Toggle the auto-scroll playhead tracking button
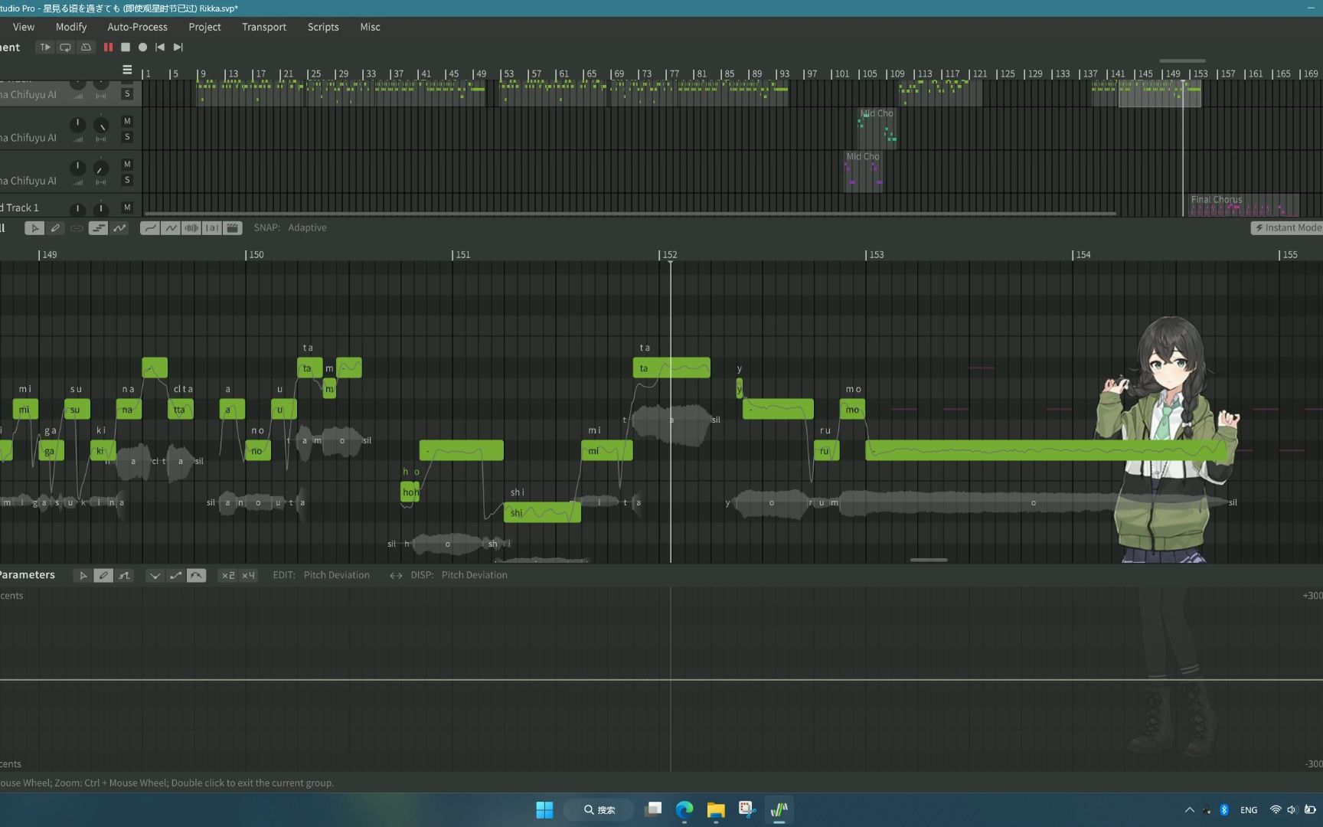This screenshot has width=1323, height=827. [x=45, y=47]
